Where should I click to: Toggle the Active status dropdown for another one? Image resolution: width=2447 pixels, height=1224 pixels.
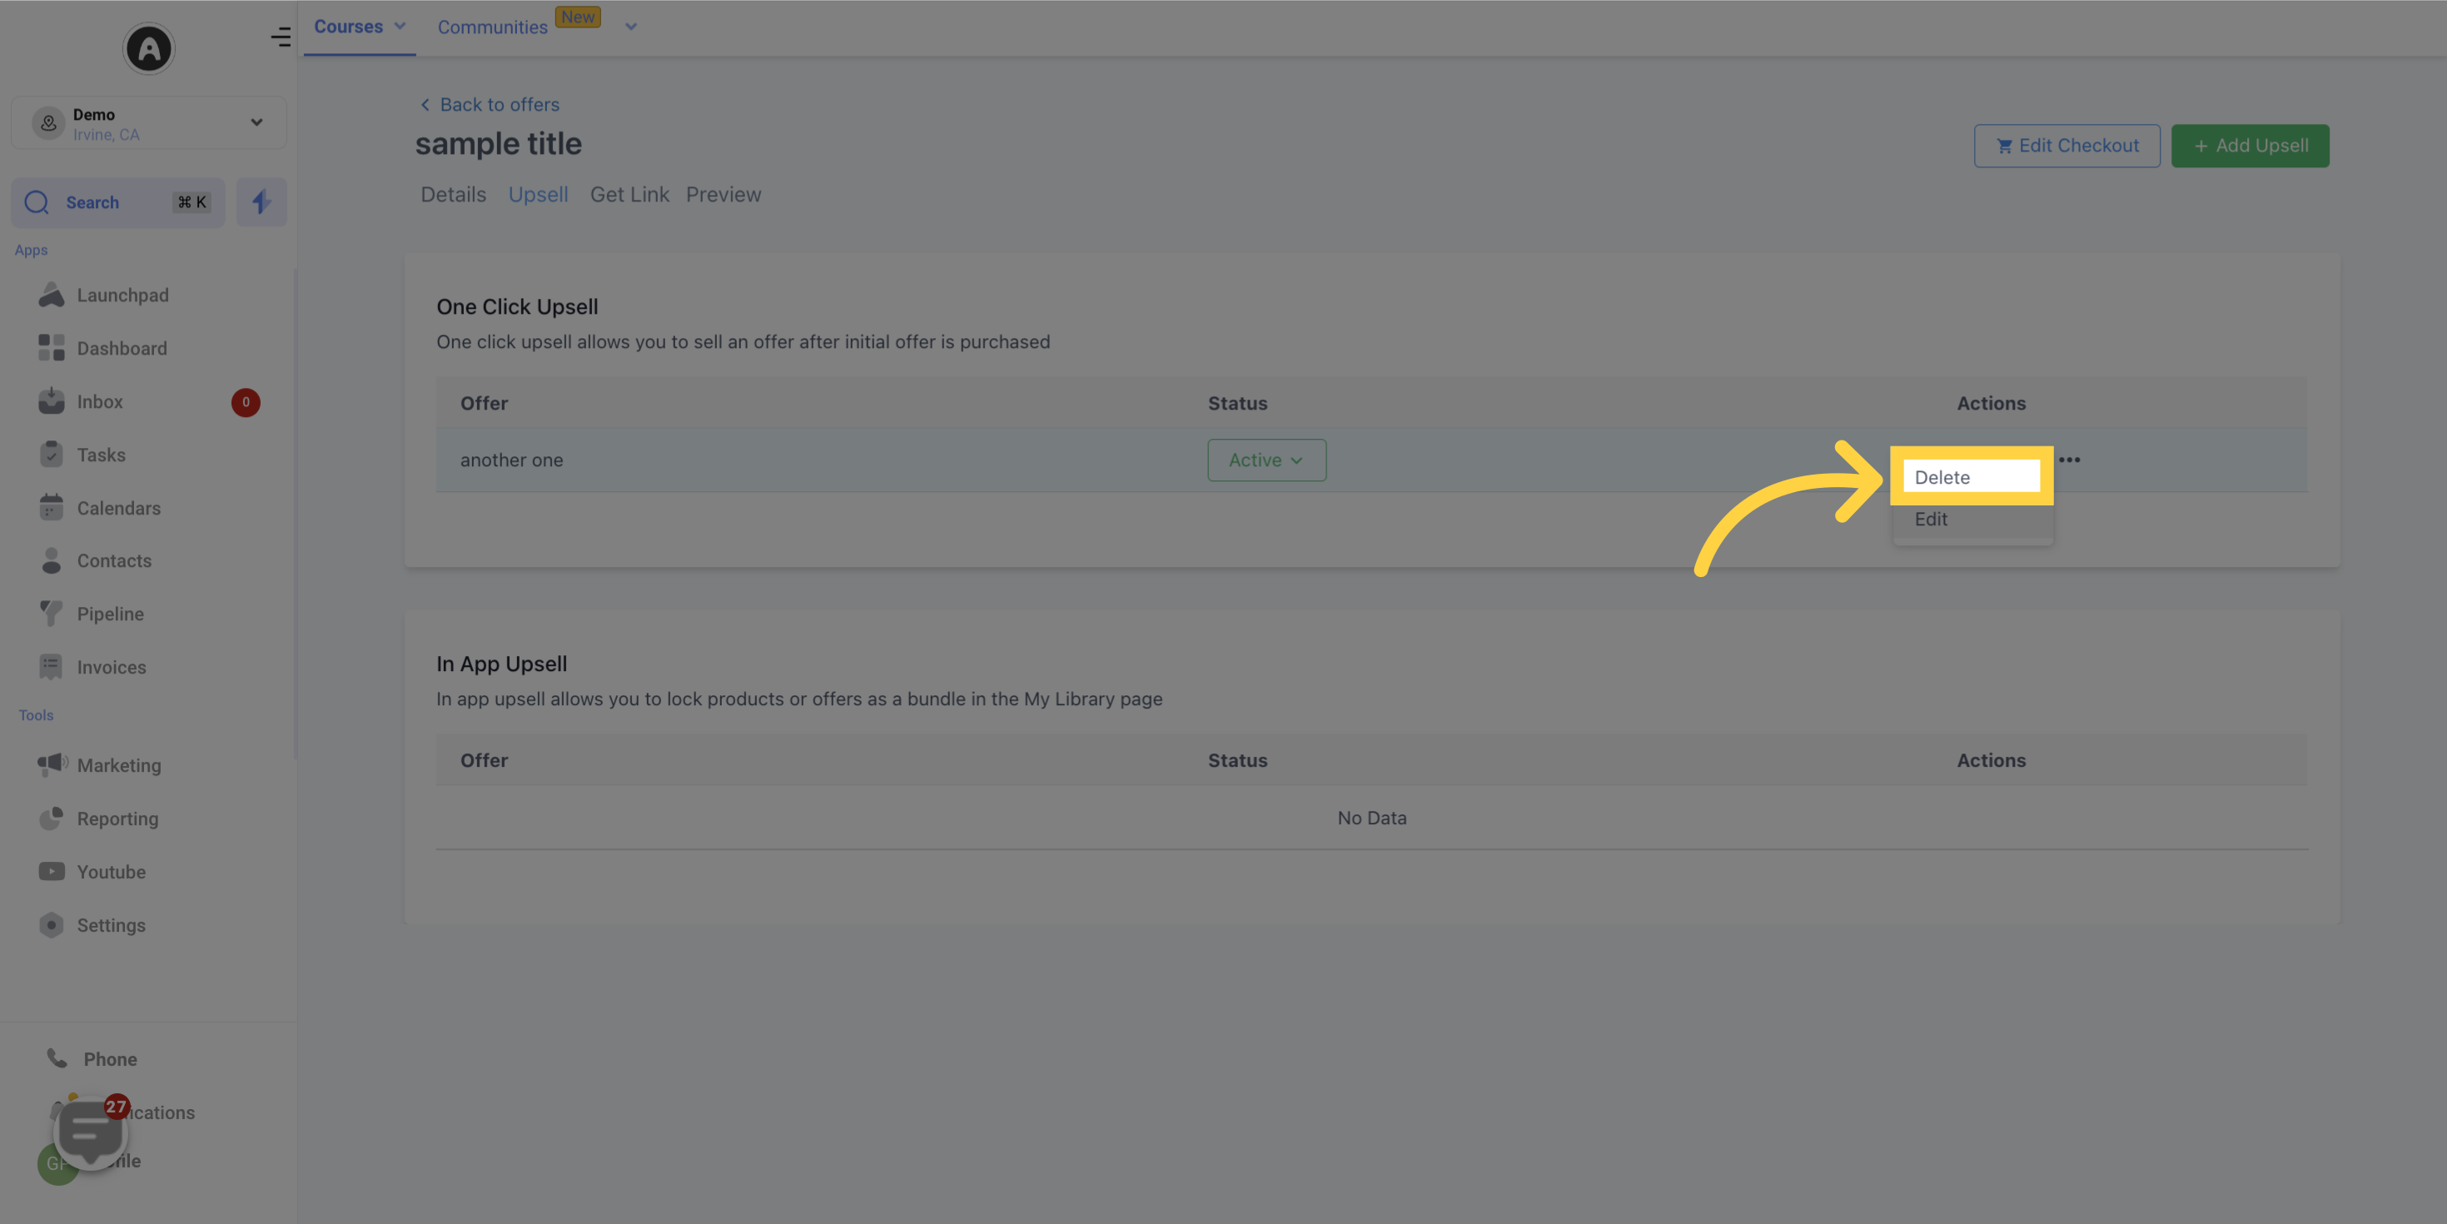pyautogui.click(x=1266, y=459)
